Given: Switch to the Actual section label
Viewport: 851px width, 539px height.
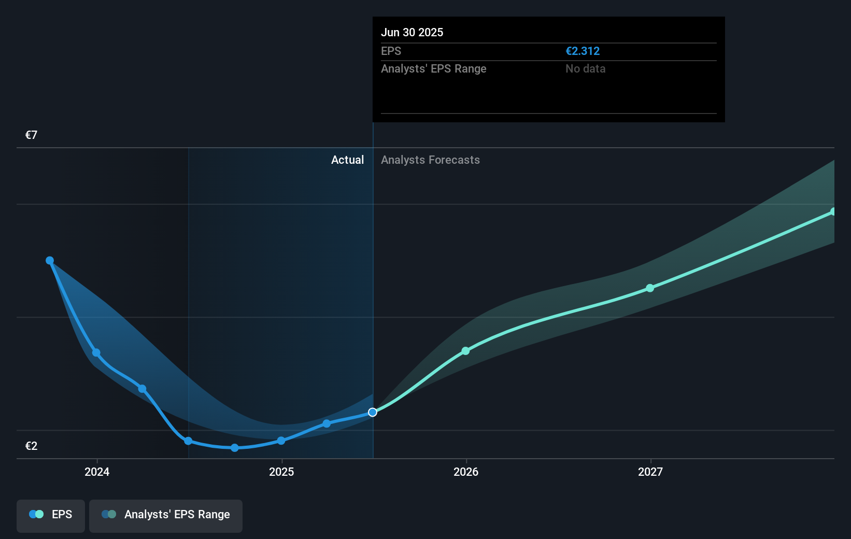Looking at the screenshot, I should click(347, 160).
